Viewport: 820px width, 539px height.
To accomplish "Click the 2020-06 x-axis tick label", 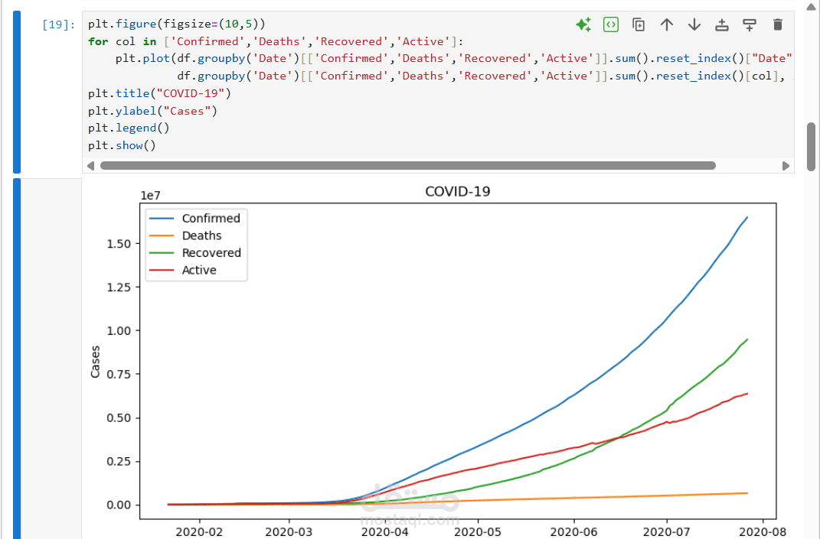I will 573,532.
